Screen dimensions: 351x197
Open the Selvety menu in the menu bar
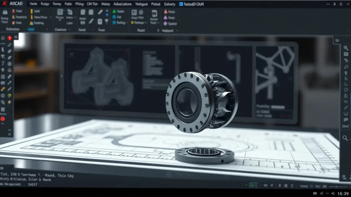click(169, 4)
